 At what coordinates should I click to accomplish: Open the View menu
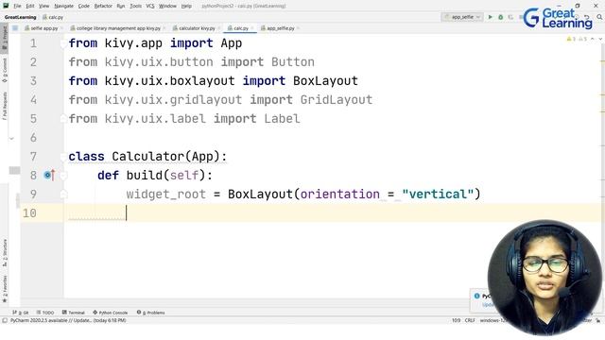coord(44,6)
